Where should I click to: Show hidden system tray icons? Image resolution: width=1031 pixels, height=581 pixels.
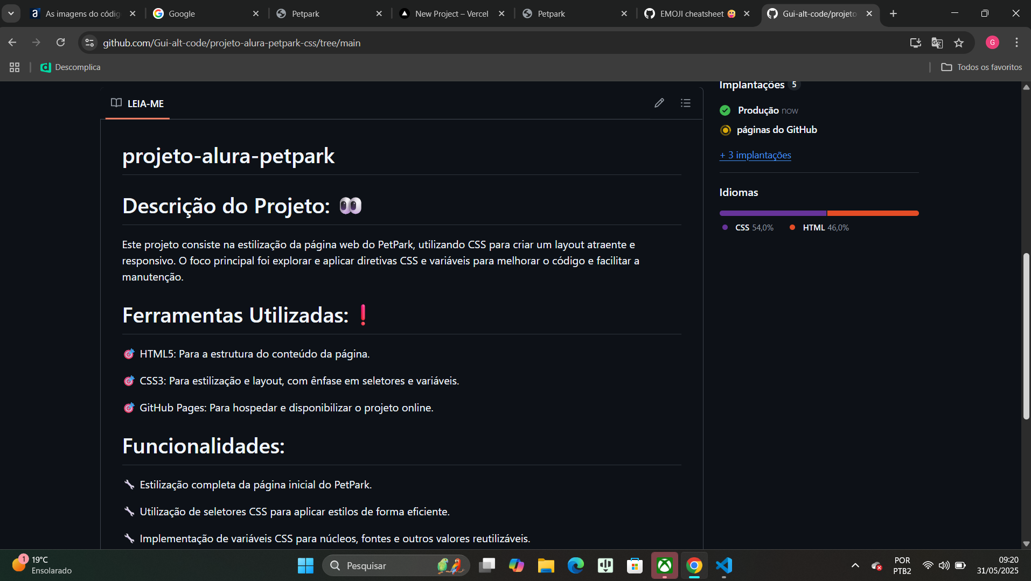[855, 565]
